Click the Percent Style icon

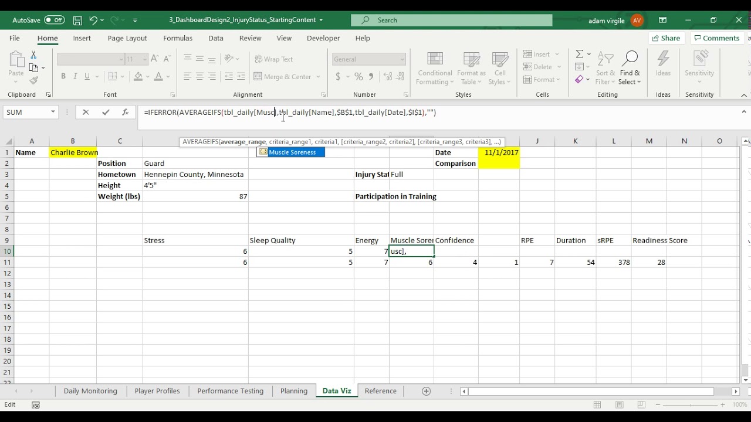click(x=358, y=77)
